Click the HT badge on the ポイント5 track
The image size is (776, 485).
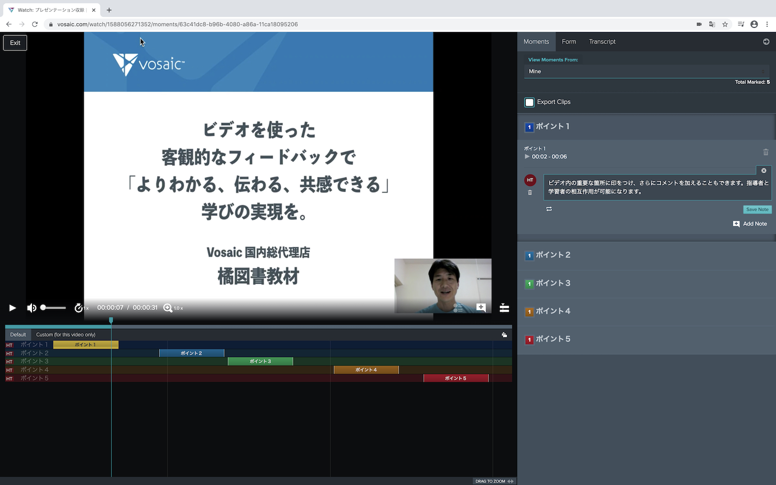pyautogui.click(x=9, y=379)
